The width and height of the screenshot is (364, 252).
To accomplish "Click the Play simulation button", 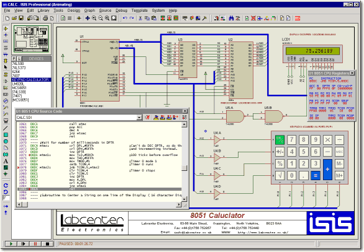I will [x=11, y=244].
